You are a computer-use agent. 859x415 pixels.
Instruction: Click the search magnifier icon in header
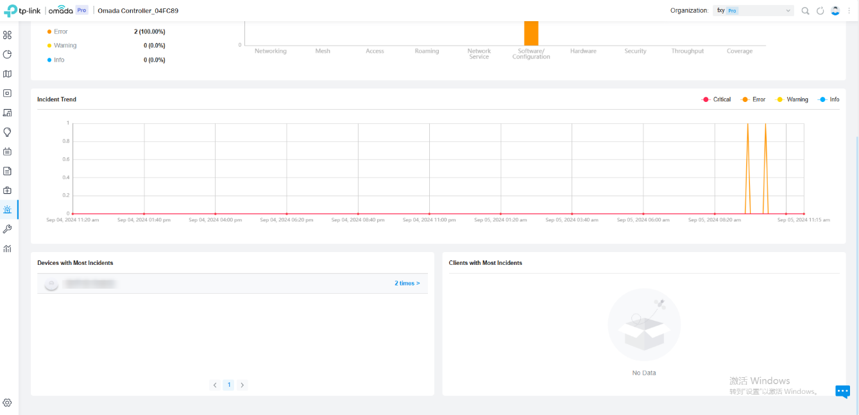(804, 10)
